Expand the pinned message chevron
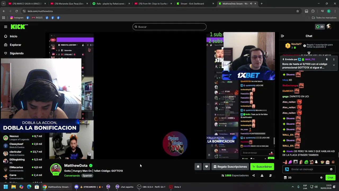This screenshot has width=339, height=191. point(334,65)
